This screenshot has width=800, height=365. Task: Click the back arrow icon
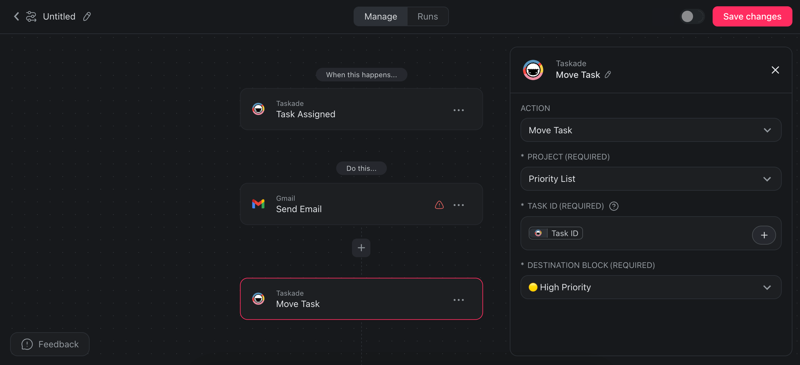(16, 16)
